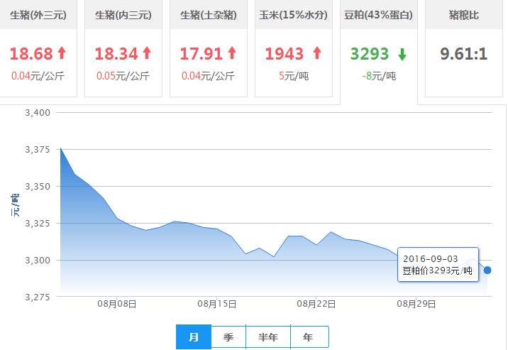508x350 pixels.
Task: Click the 5元/吨 change text
Action: click(294, 76)
